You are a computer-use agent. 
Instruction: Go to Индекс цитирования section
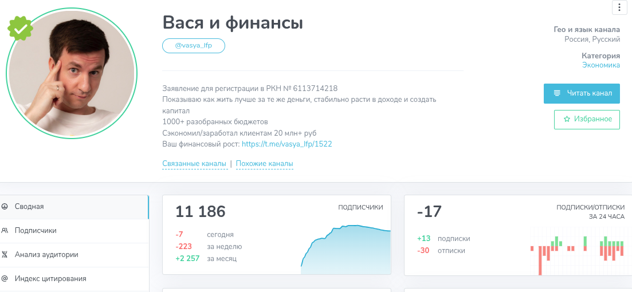(x=74, y=279)
